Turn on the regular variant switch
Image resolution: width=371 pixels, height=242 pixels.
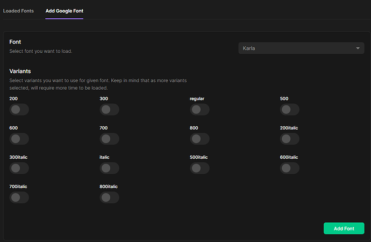click(199, 110)
